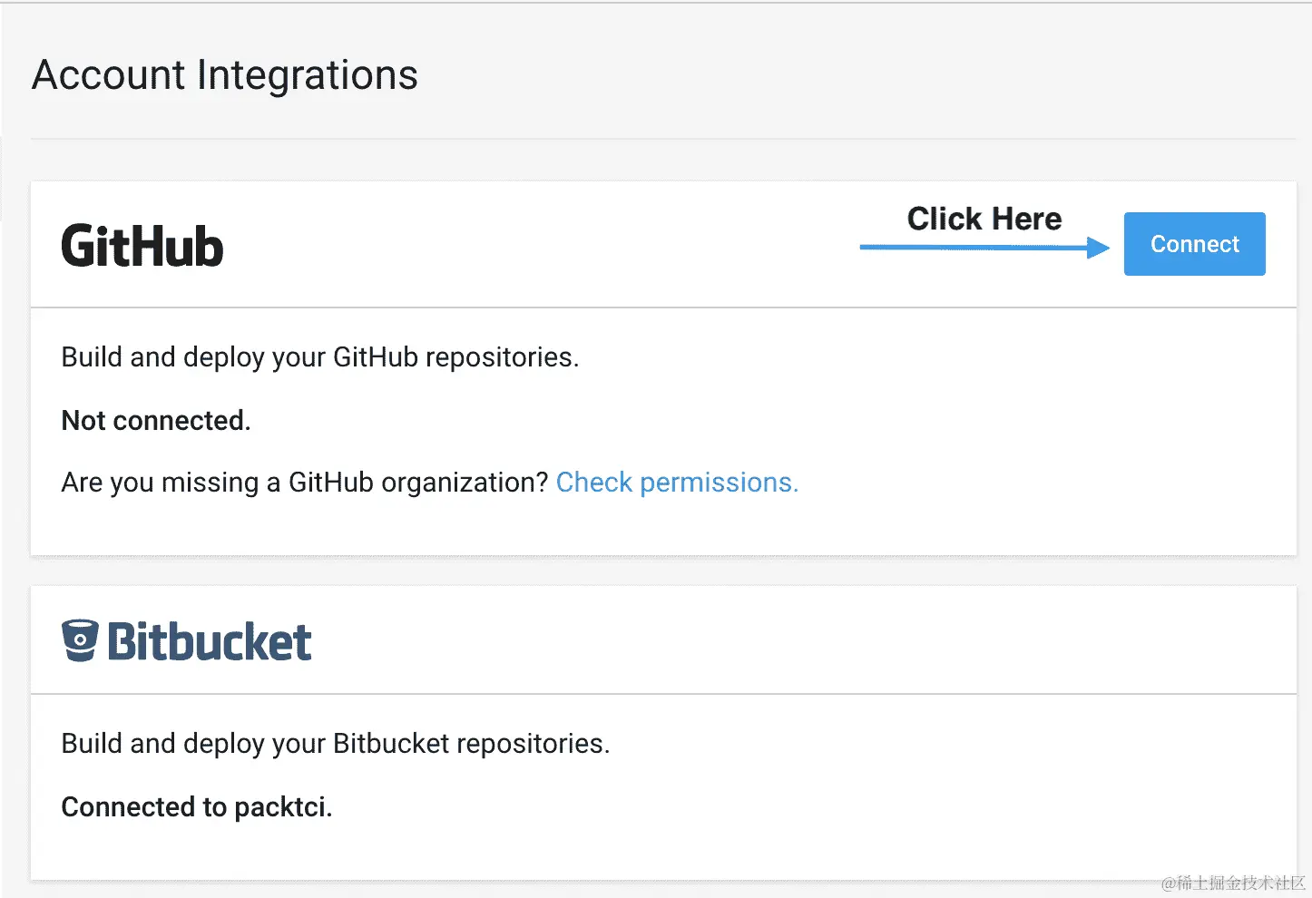Click the word 'Account' in the page title
This screenshot has width=1312, height=898.
(x=109, y=75)
